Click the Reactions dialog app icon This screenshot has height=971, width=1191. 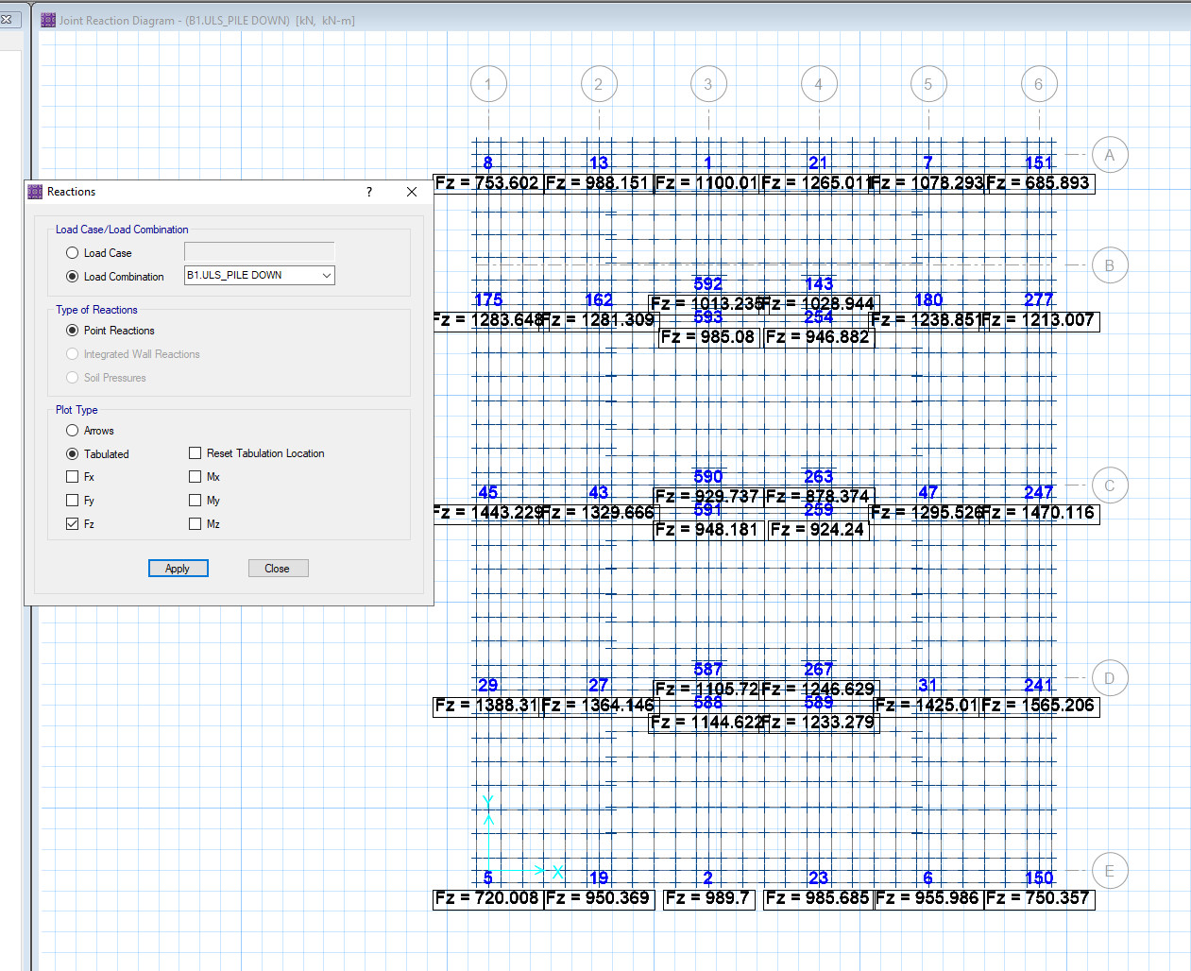35,192
